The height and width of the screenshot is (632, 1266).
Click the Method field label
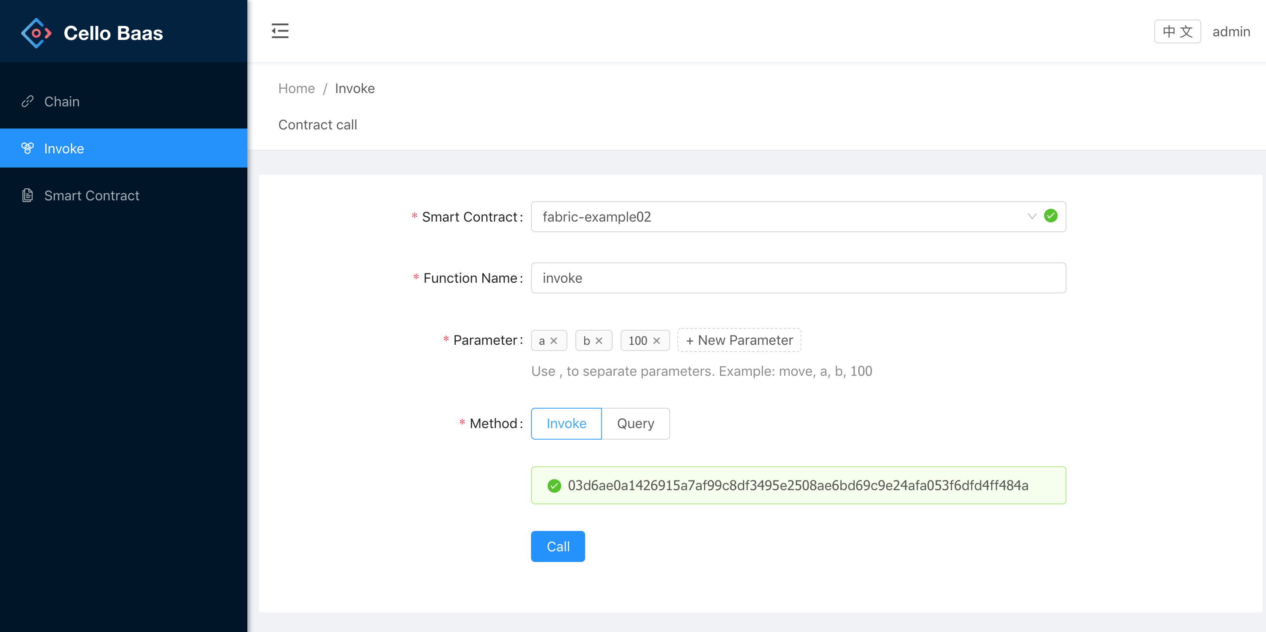tap(493, 423)
